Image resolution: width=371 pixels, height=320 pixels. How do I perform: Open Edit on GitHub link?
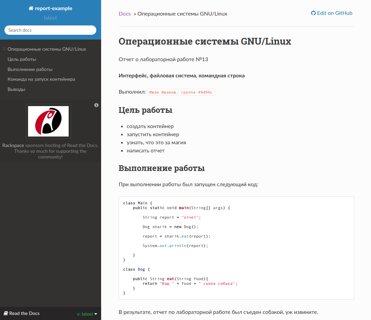(332, 13)
